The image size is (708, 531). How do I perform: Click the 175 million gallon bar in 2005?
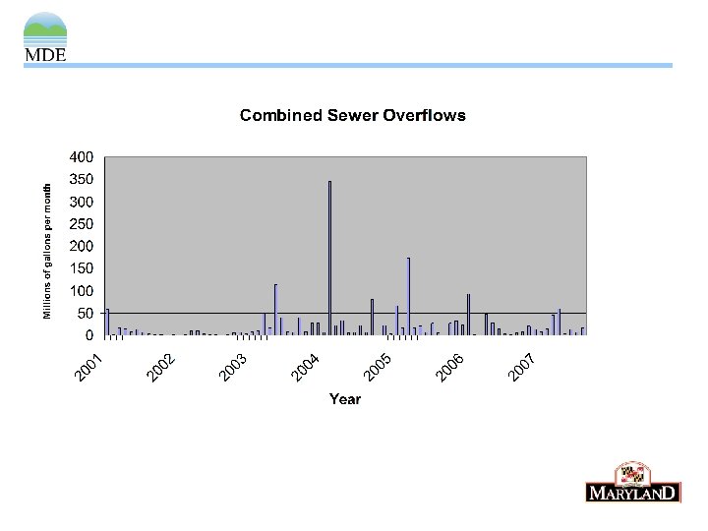409,297
